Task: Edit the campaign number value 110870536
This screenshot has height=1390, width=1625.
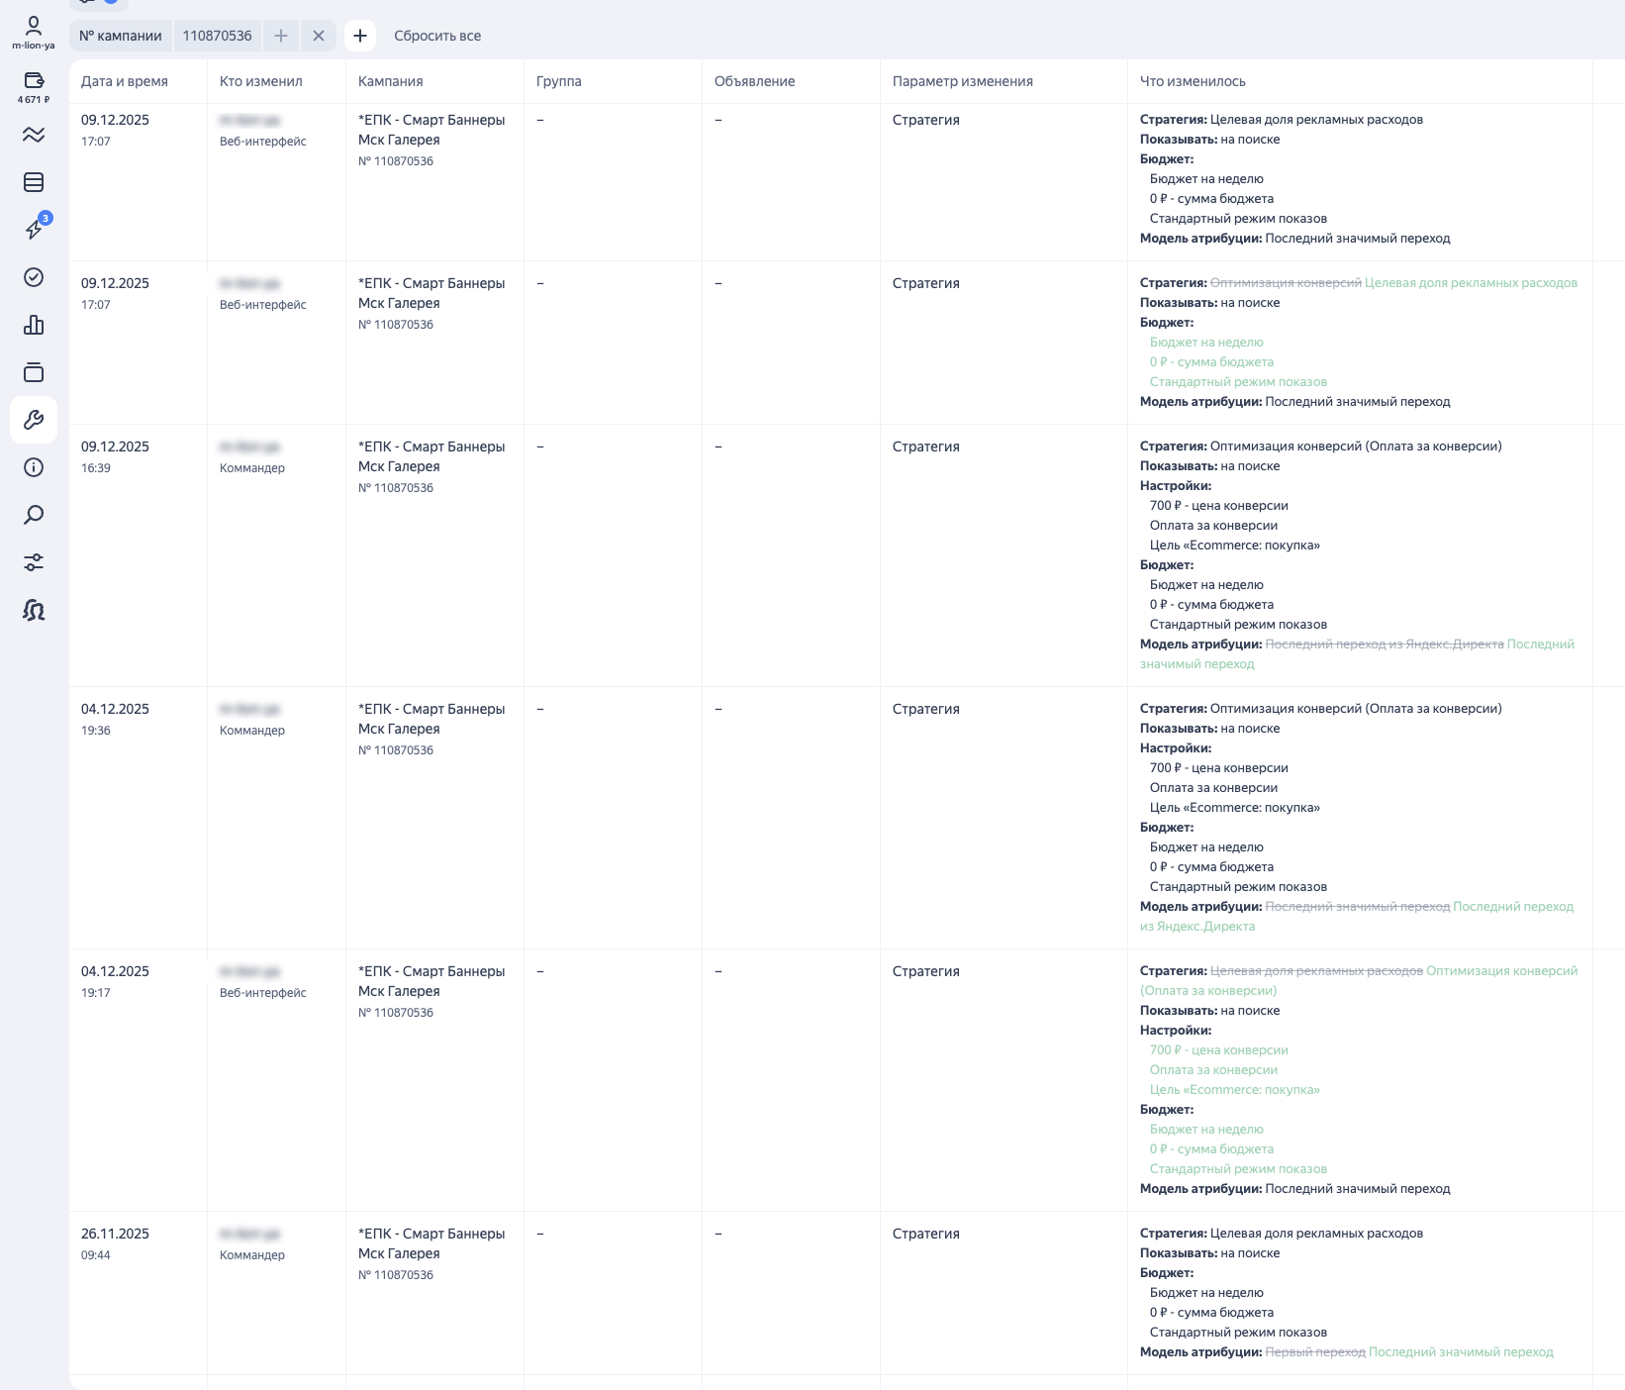Action: click(x=218, y=36)
